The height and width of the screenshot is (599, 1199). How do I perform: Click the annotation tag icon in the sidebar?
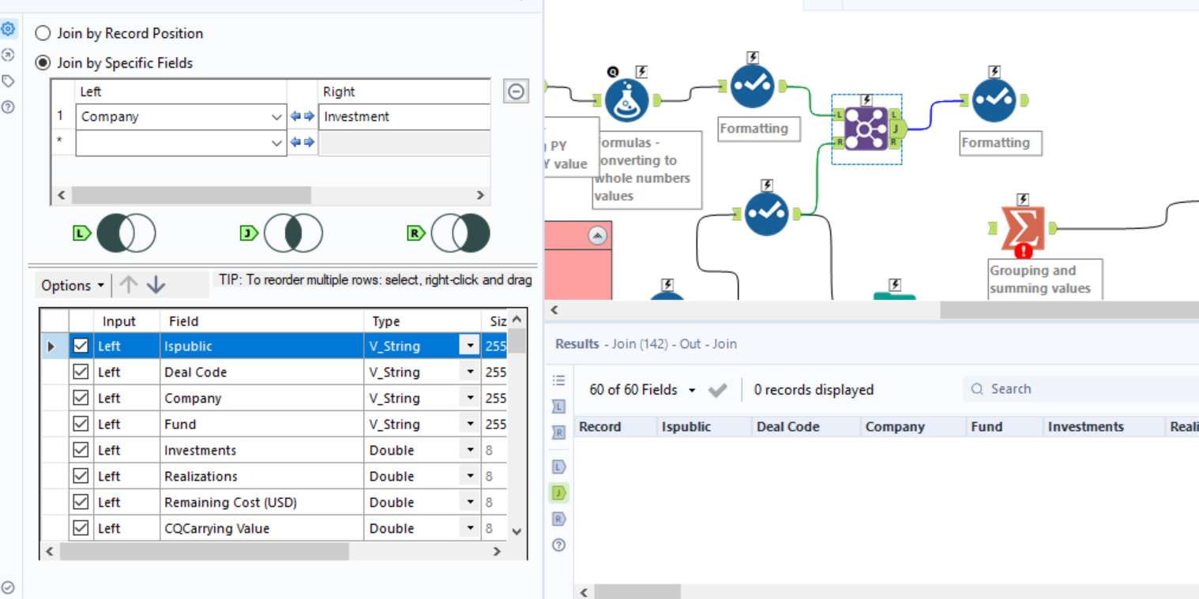click(9, 80)
